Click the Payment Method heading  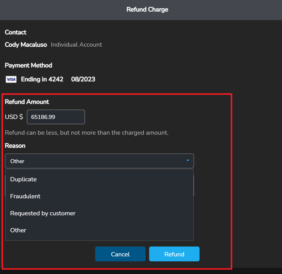click(x=28, y=65)
